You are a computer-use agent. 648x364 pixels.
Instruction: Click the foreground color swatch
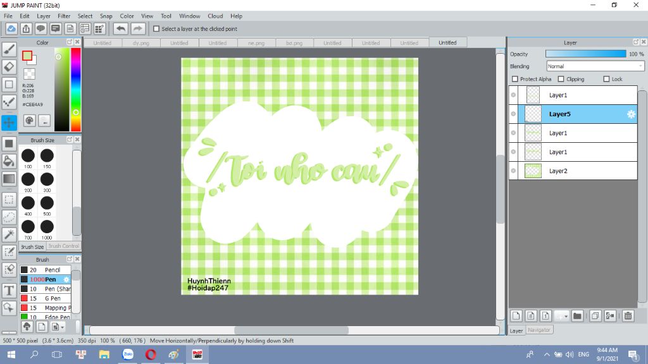pyautogui.click(x=27, y=56)
